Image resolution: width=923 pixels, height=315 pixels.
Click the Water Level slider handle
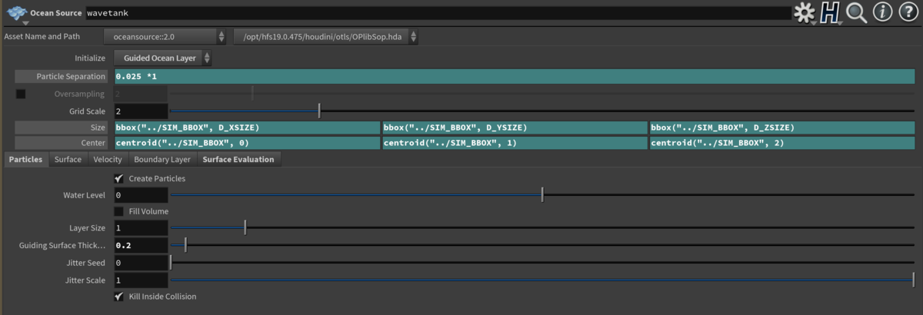click(x=542, y=195)
